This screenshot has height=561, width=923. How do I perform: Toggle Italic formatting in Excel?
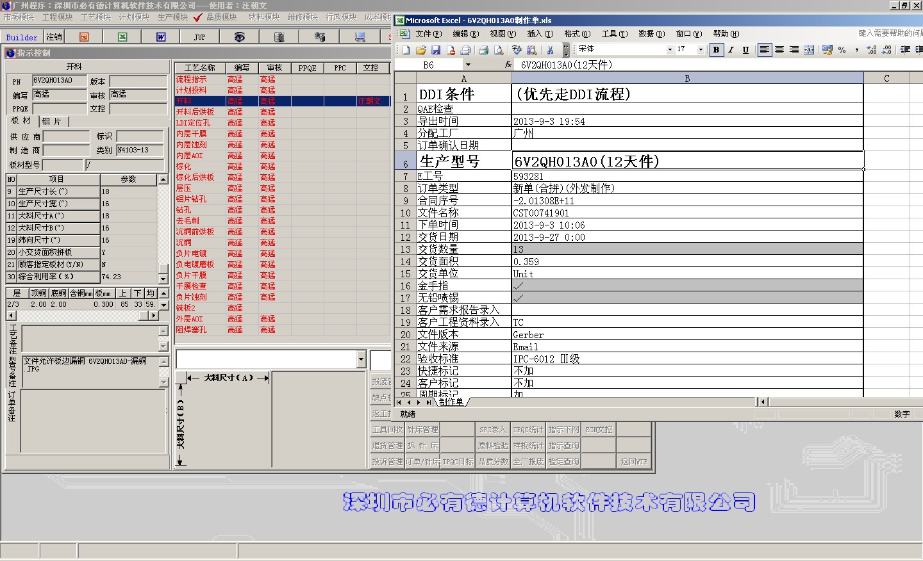click(x=731, y=50)
